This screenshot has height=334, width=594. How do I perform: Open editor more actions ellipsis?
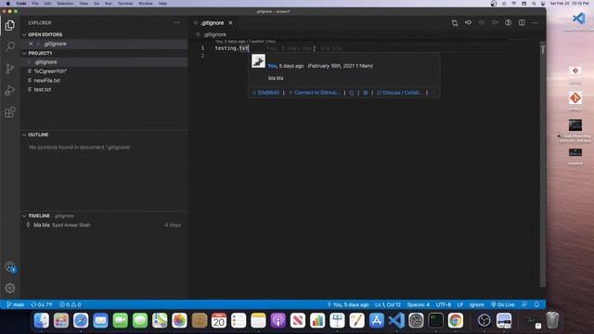click(535, 22)
